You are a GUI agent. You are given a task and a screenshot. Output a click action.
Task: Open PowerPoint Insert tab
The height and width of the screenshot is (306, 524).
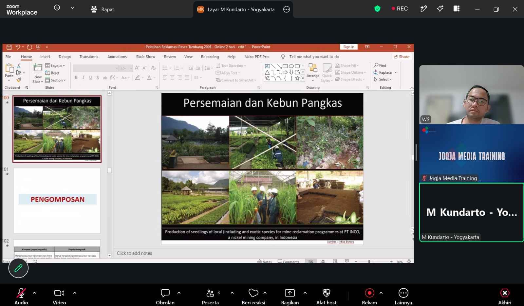point(45,57)
